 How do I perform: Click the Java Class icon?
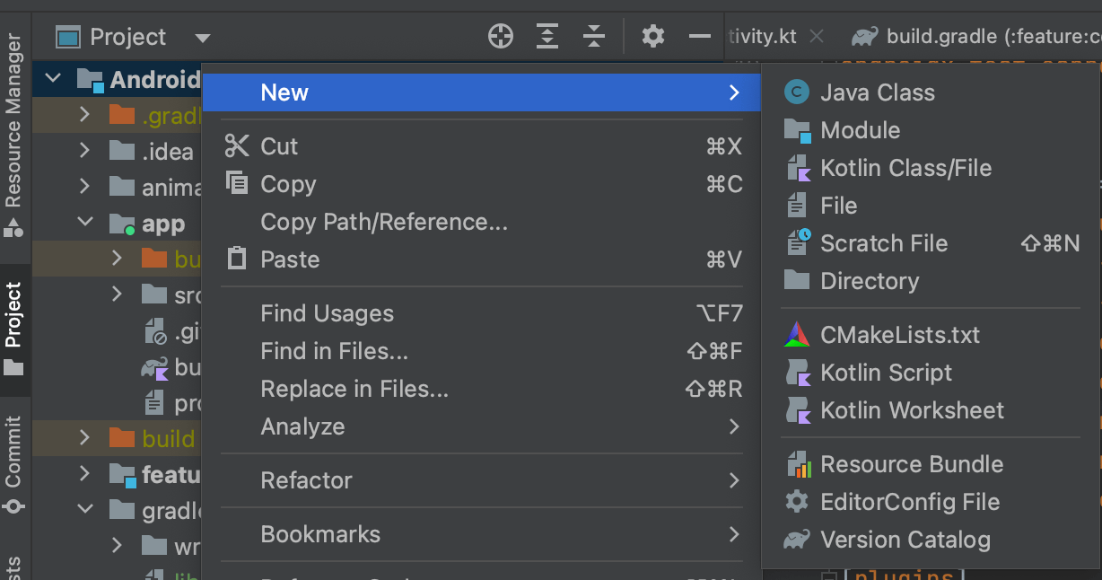click(796, 92)
